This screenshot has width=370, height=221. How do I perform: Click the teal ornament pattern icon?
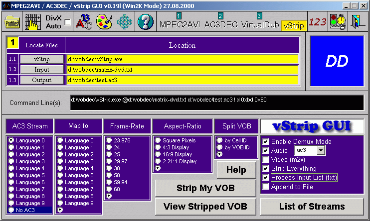coord(125,22)
